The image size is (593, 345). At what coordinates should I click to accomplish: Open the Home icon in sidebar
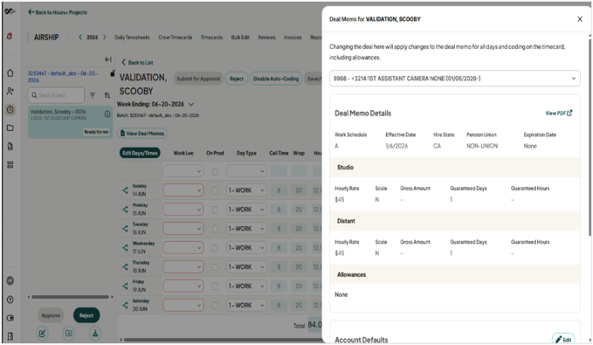[x=10, y=72]
